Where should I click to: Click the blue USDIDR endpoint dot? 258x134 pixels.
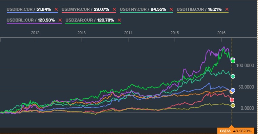click(233, 90)
